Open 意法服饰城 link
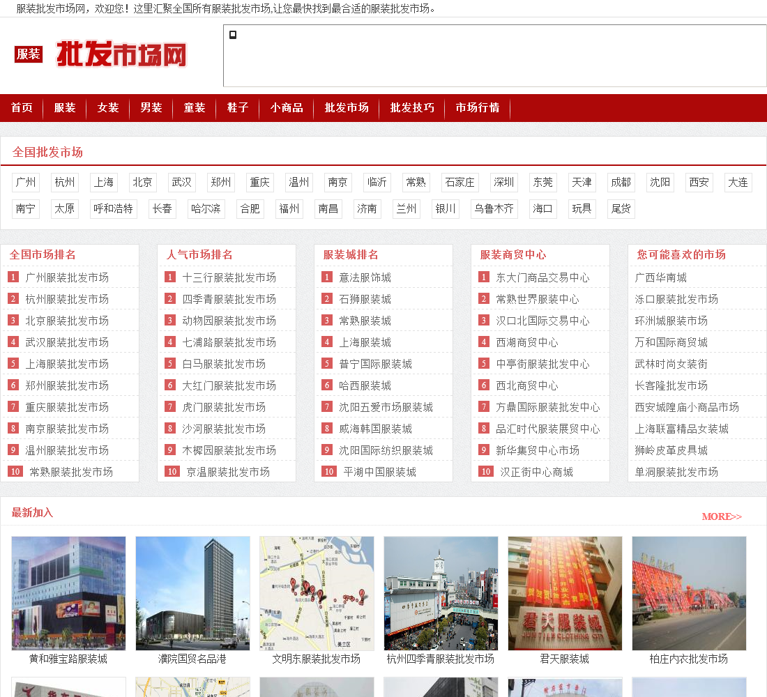 pyautogui.click(x=365, y=278)
